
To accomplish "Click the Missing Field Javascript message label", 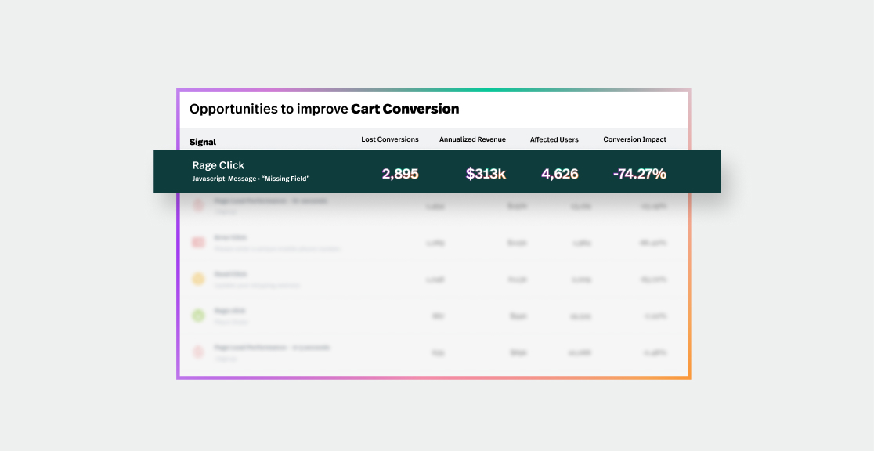I will [x=251, y=179].
